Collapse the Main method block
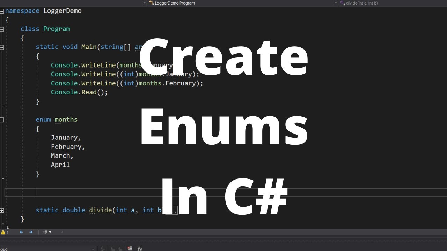This screenshot has height=251, width=447. pyautogui.click(x=2, y=47)
